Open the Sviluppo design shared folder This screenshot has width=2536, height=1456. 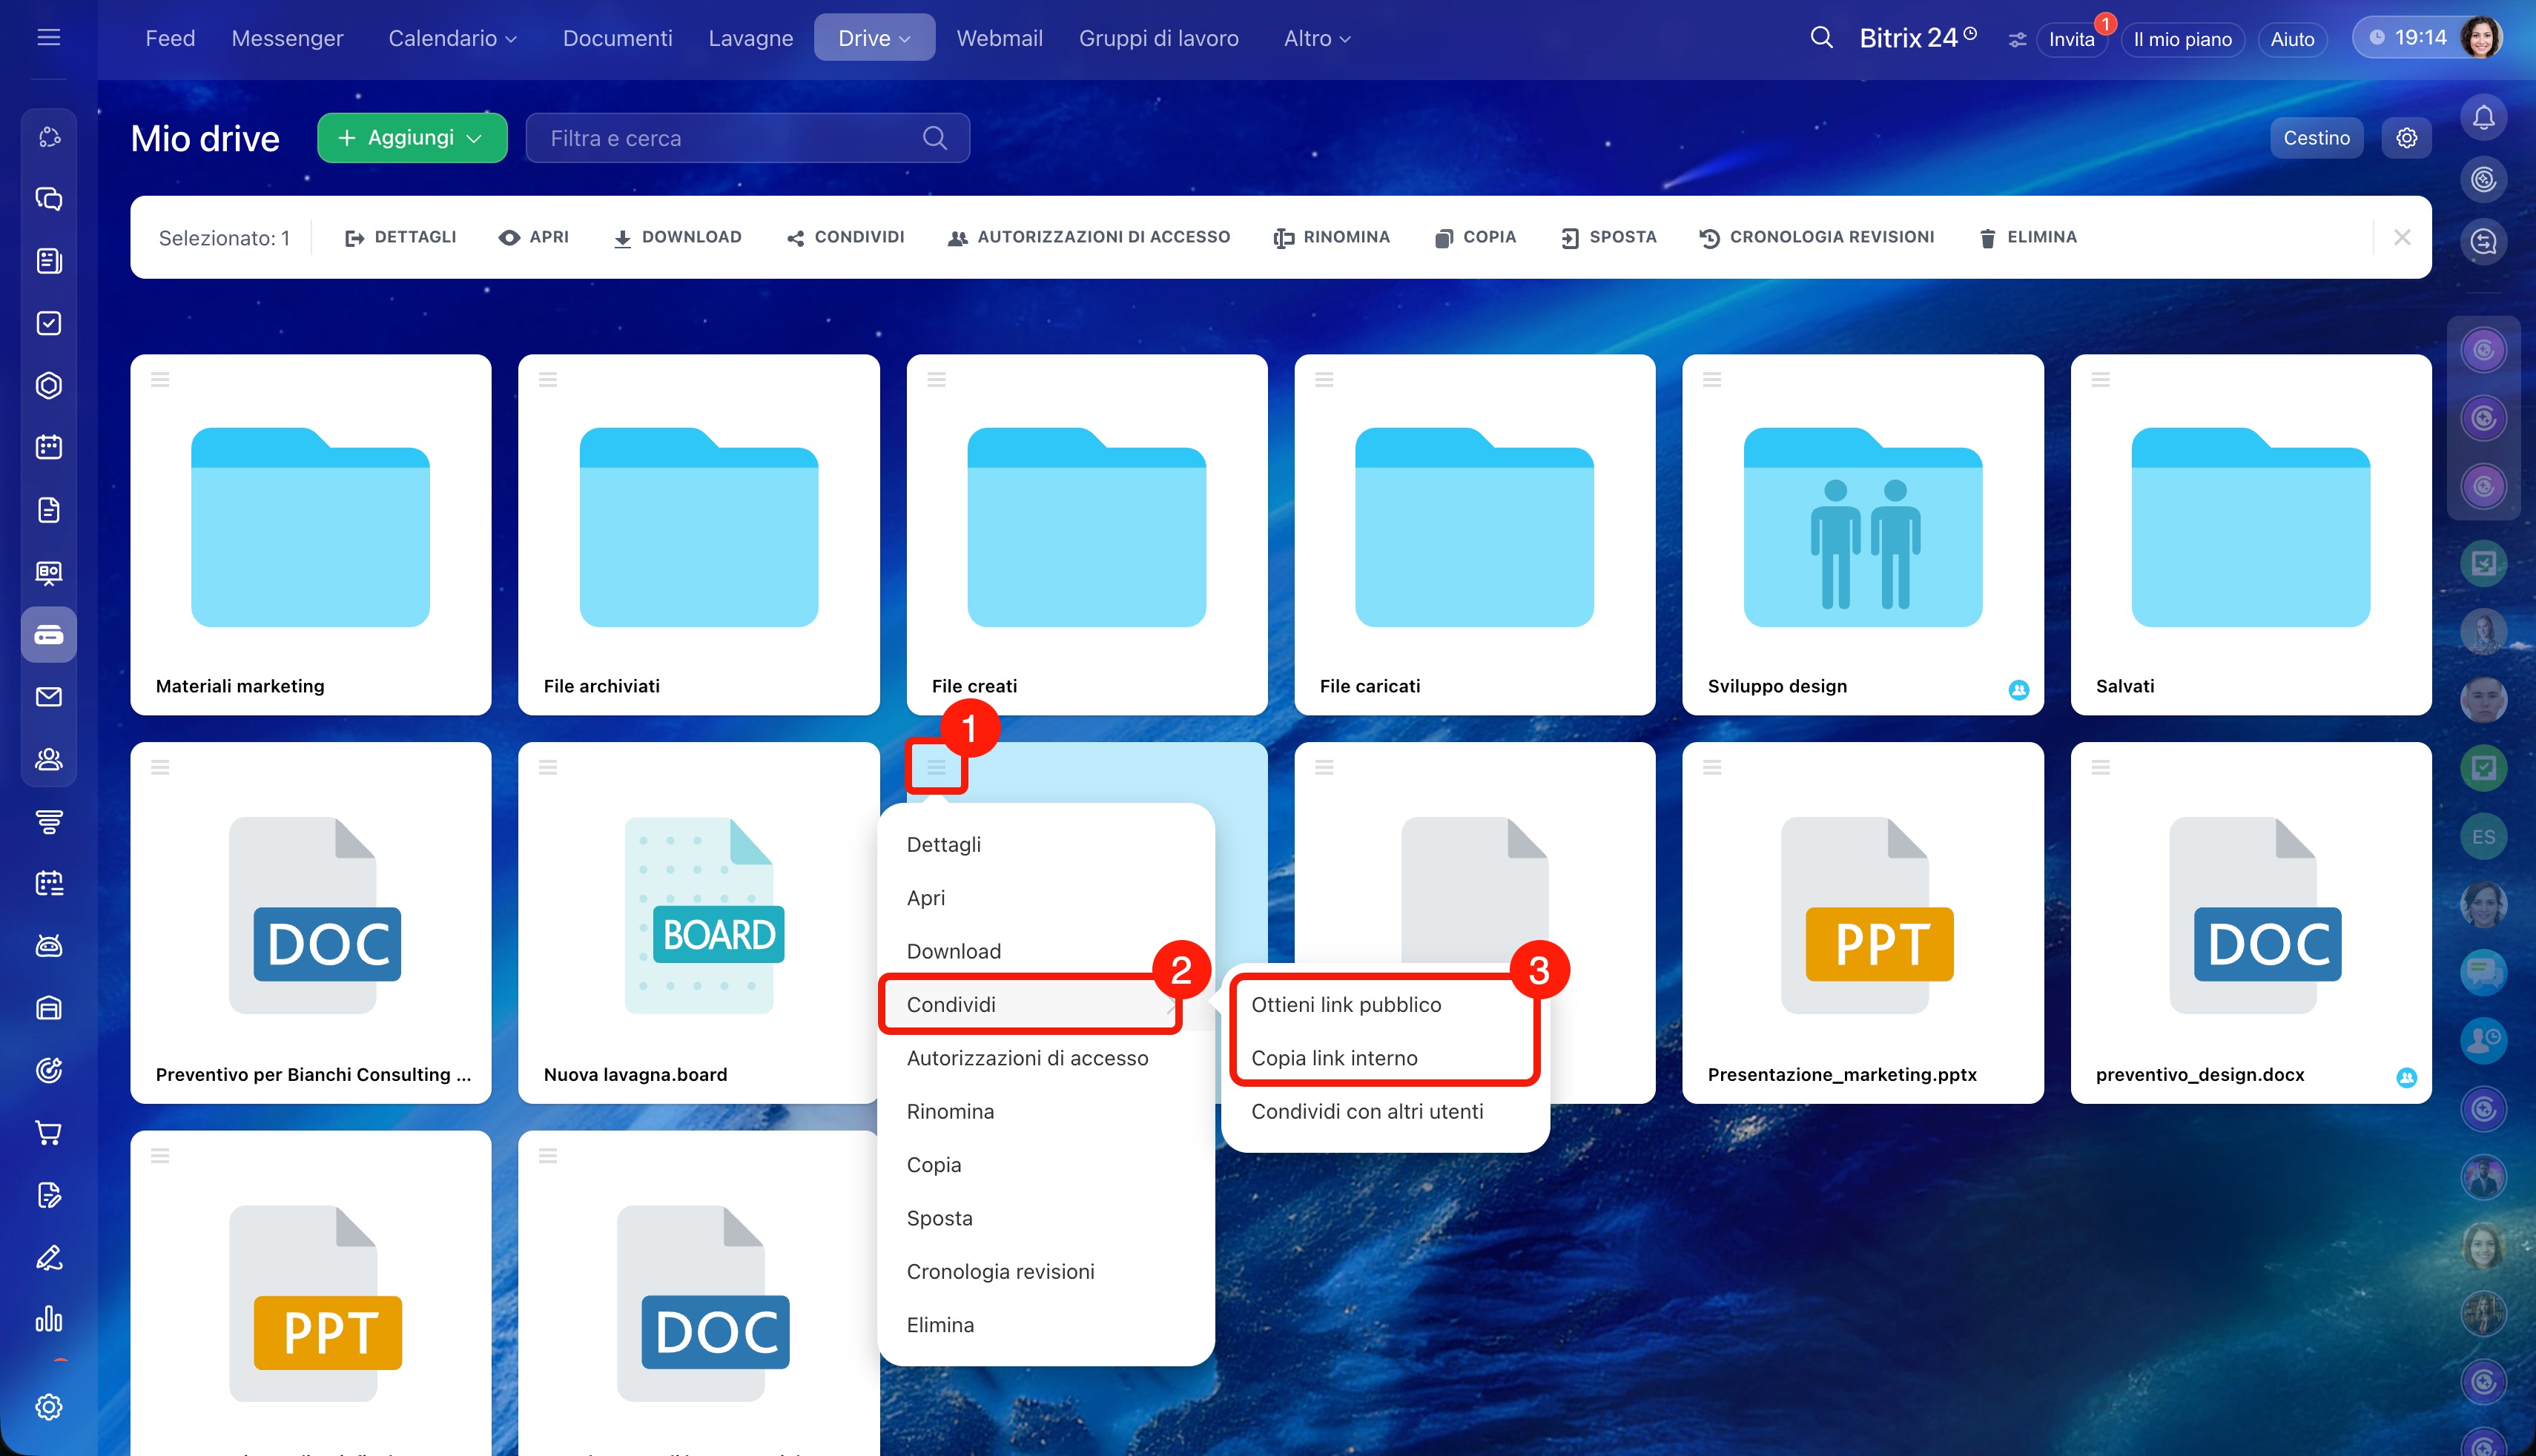1862,530
